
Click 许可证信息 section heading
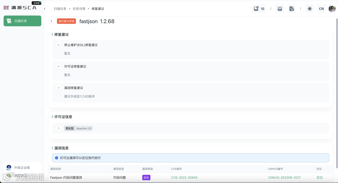[63, 117]
